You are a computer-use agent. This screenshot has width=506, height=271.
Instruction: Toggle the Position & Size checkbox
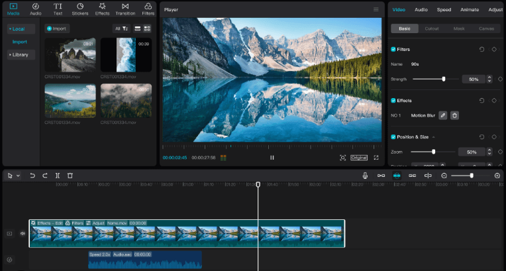click(x=393, y=137)
